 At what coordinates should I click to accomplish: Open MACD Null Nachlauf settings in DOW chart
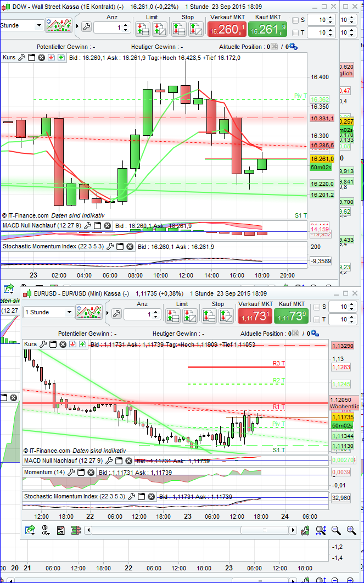[x=88, y=225]
